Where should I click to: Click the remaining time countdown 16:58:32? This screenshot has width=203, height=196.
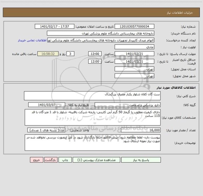coord(48,54)
